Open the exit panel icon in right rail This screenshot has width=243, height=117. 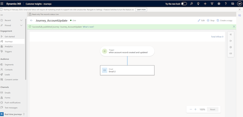(231, 41)
